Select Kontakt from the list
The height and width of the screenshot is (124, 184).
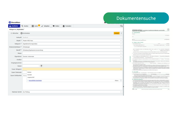click(x=30, y=75)
